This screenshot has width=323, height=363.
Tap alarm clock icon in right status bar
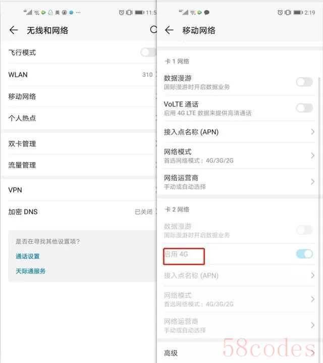[280, 12]
